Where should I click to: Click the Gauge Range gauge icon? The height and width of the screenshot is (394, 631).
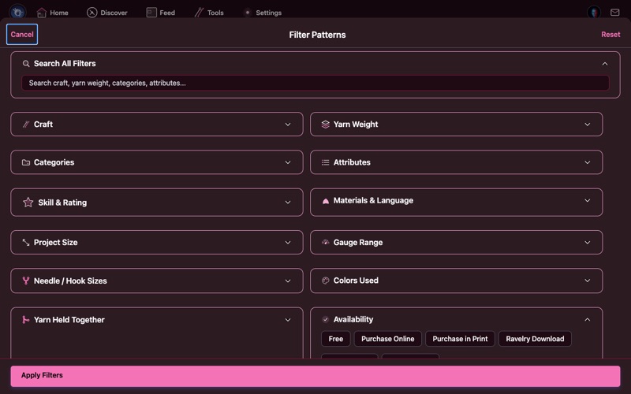pos(326,242)
